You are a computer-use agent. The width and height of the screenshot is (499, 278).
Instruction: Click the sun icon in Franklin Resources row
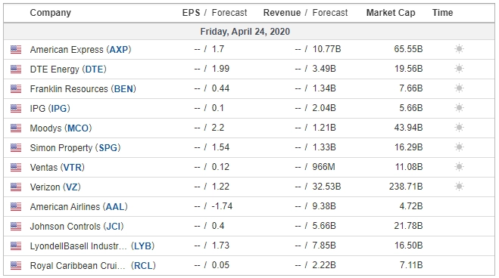pyautogui.click(x=459, y=88)
